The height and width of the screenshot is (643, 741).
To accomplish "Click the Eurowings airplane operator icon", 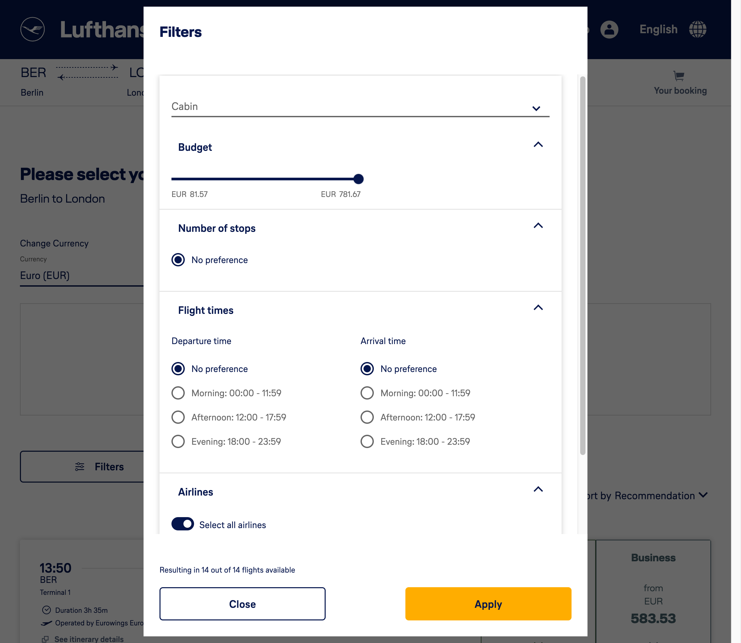I will click(47, 623).
